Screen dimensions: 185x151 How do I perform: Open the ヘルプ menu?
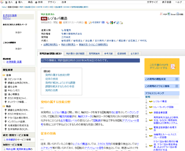[178, 2]
